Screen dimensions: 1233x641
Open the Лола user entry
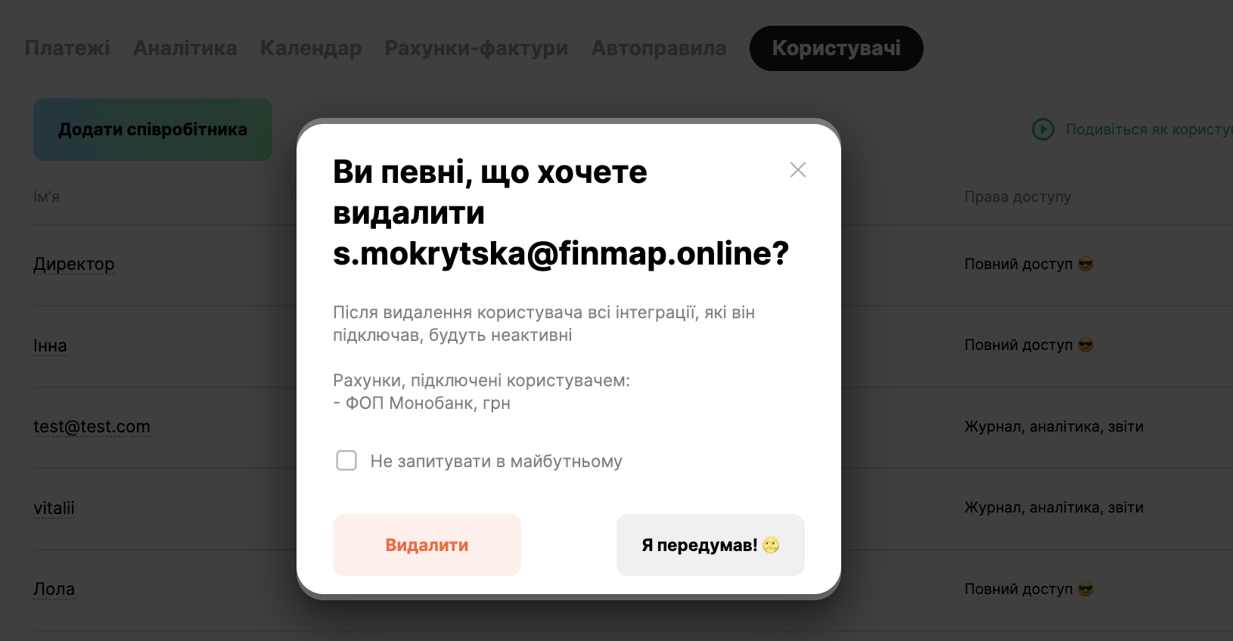click(x=54, y=589)
